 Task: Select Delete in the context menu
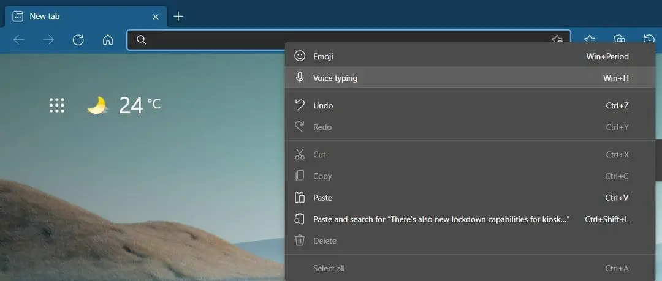click(470, 241)
